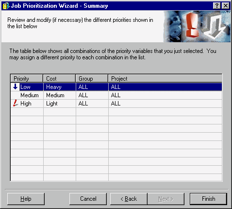This screenshot has height=209, width=232.
Task: Click Group ALL in the Low row
Action: tap(92, 87)
